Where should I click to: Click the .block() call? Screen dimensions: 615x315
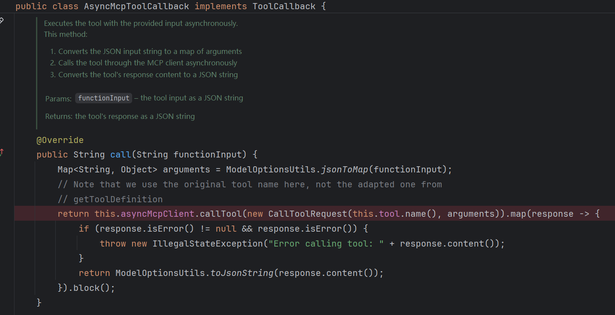pos(89,288)
